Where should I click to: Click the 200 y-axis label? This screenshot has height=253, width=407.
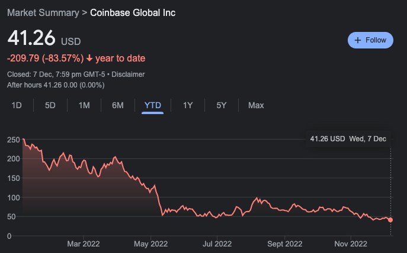coord(14,159)
